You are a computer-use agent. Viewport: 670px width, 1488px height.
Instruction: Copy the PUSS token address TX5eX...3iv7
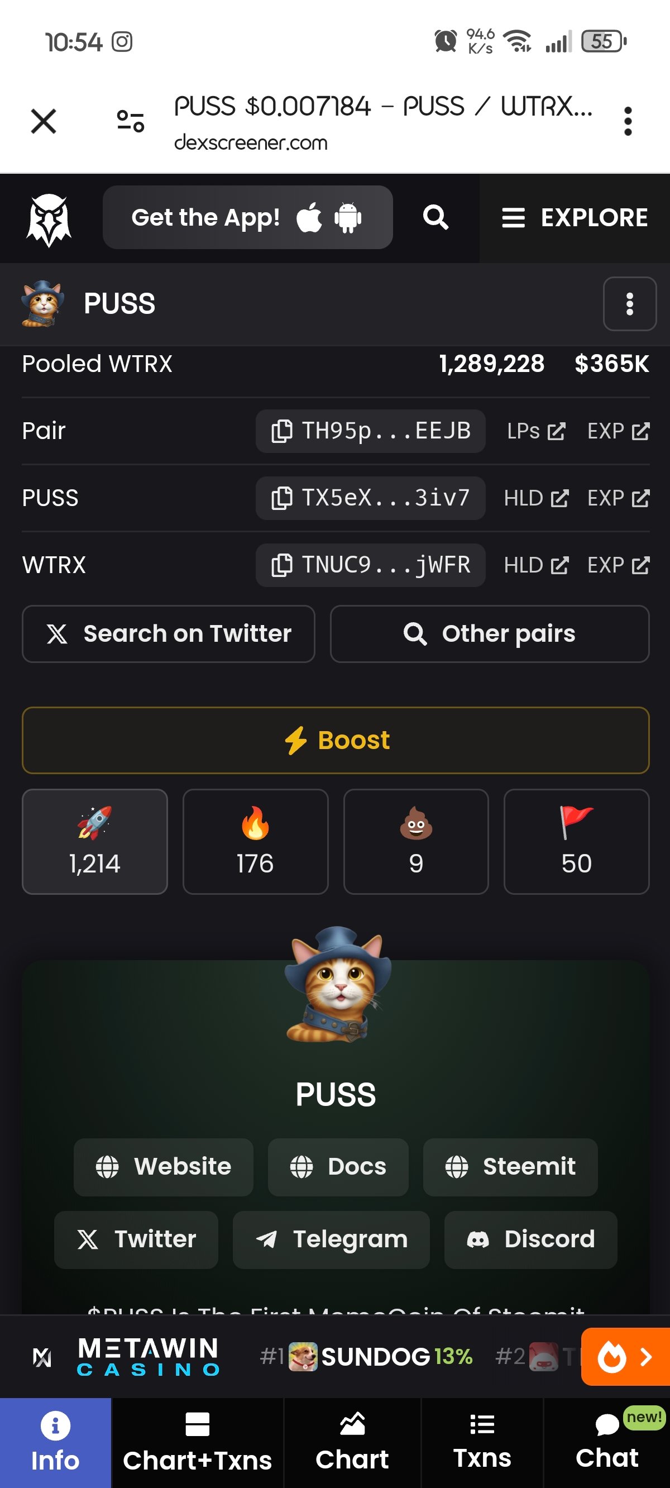coord(370,498)
